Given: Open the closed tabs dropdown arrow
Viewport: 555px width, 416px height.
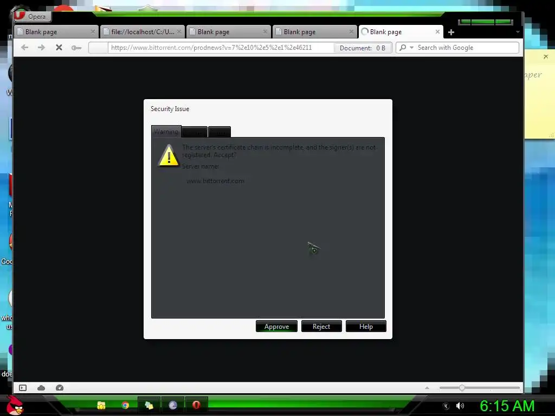Looking at the screenshot, I should tap(518, 32).
